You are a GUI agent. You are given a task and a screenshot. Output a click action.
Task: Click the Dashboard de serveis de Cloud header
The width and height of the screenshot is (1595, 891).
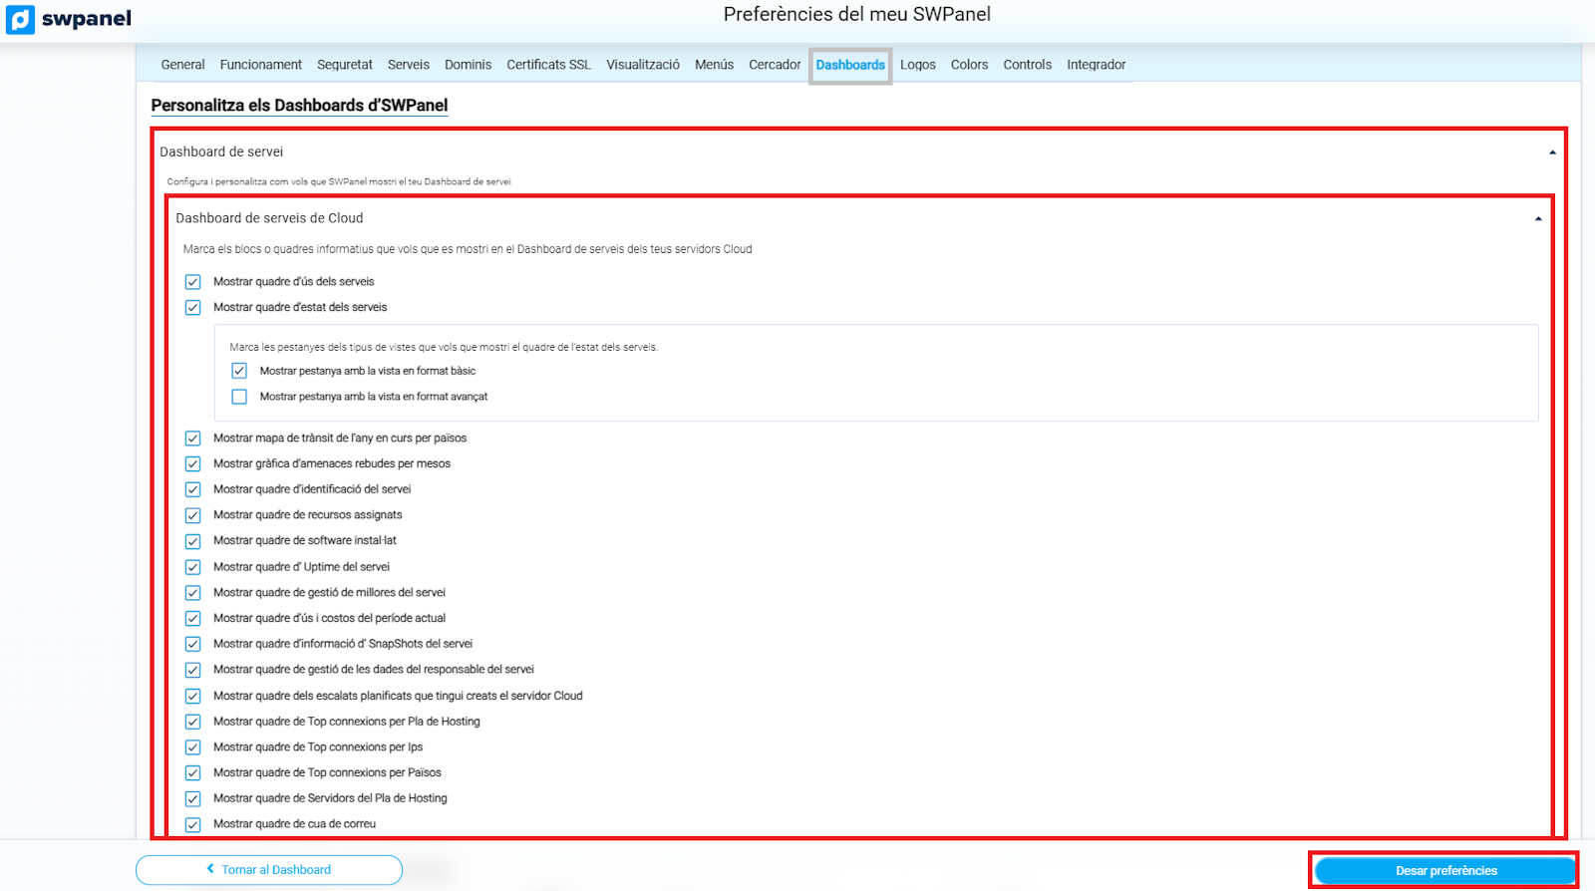pos(269,218)
